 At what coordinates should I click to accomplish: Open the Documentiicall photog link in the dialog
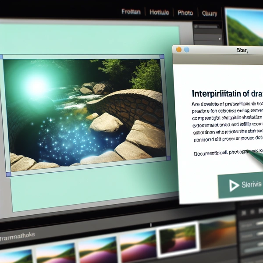point(219,153)
